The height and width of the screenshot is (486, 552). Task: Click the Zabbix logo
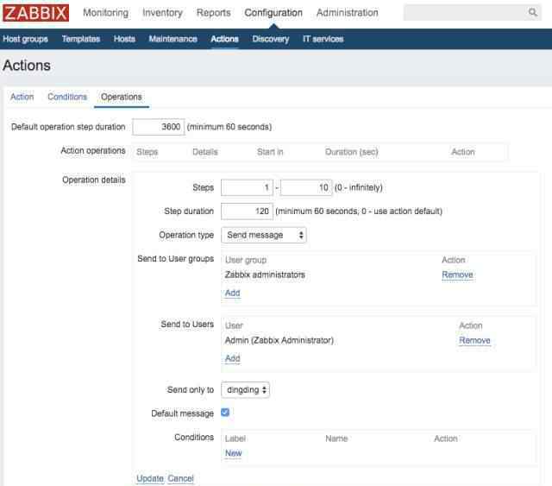point(35,13)
